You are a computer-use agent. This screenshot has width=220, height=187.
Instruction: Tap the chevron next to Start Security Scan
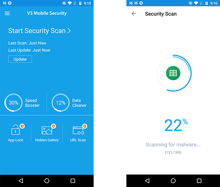pos(69,31)
